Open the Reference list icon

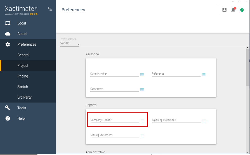204,75
